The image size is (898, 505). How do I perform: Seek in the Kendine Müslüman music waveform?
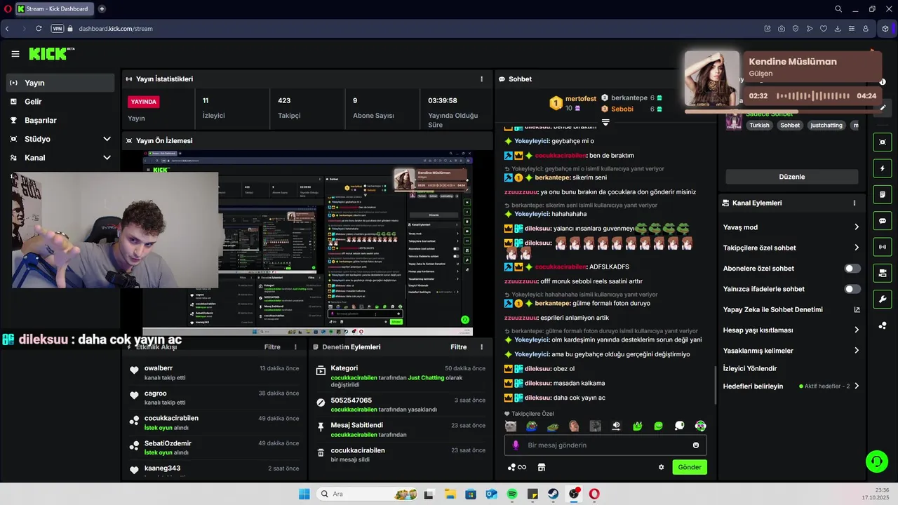pos(812,95)
